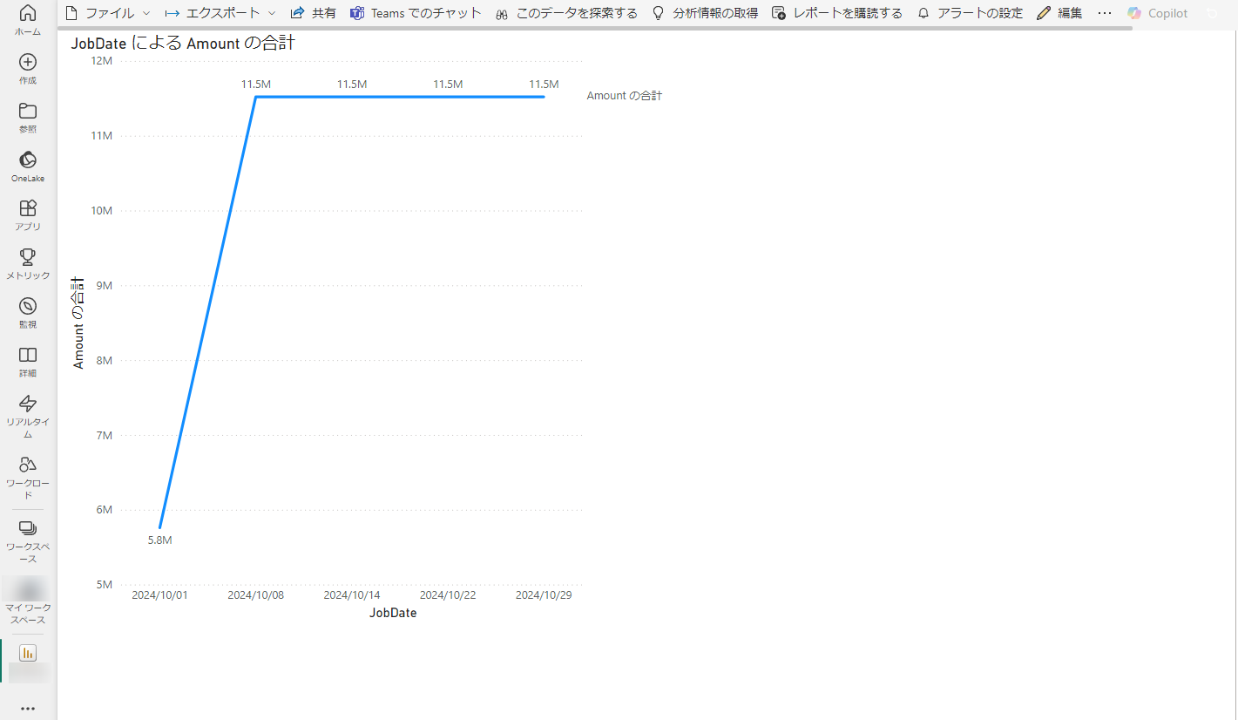Open the ... overflow options menu
This screenshot has height=720, width=1238.
tap(1105, 12)
